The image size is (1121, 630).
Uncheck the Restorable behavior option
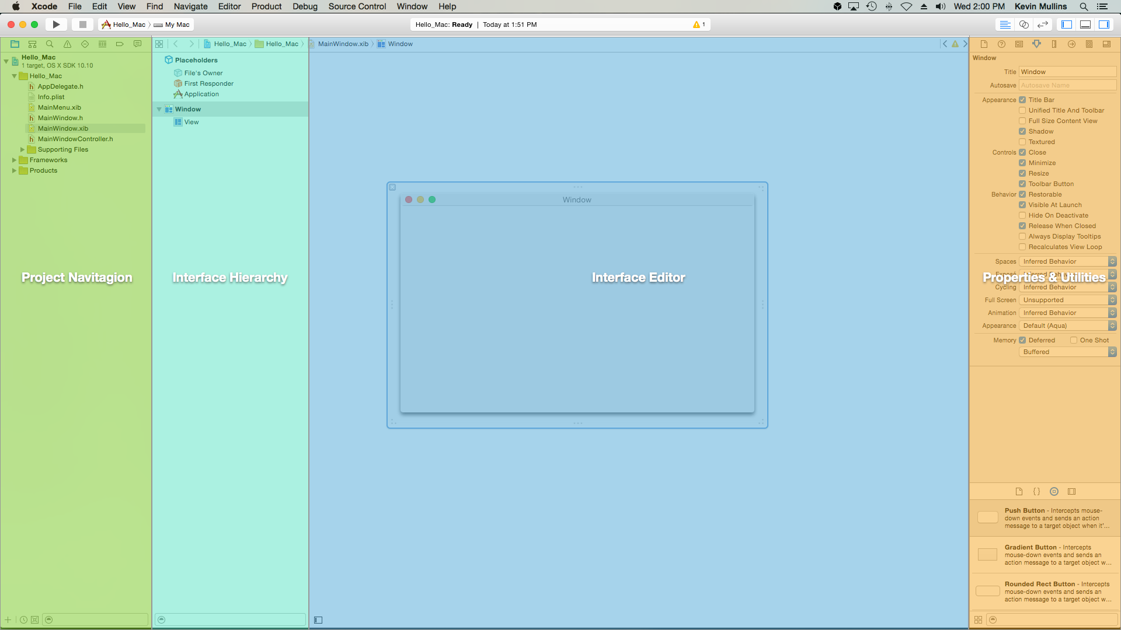coord(1022,194)
